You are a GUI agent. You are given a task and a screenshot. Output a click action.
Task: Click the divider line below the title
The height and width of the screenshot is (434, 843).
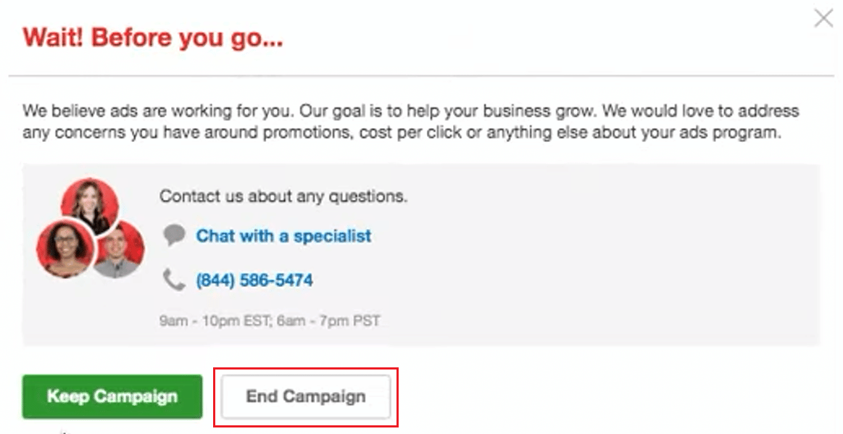click(x=420, y=72)
